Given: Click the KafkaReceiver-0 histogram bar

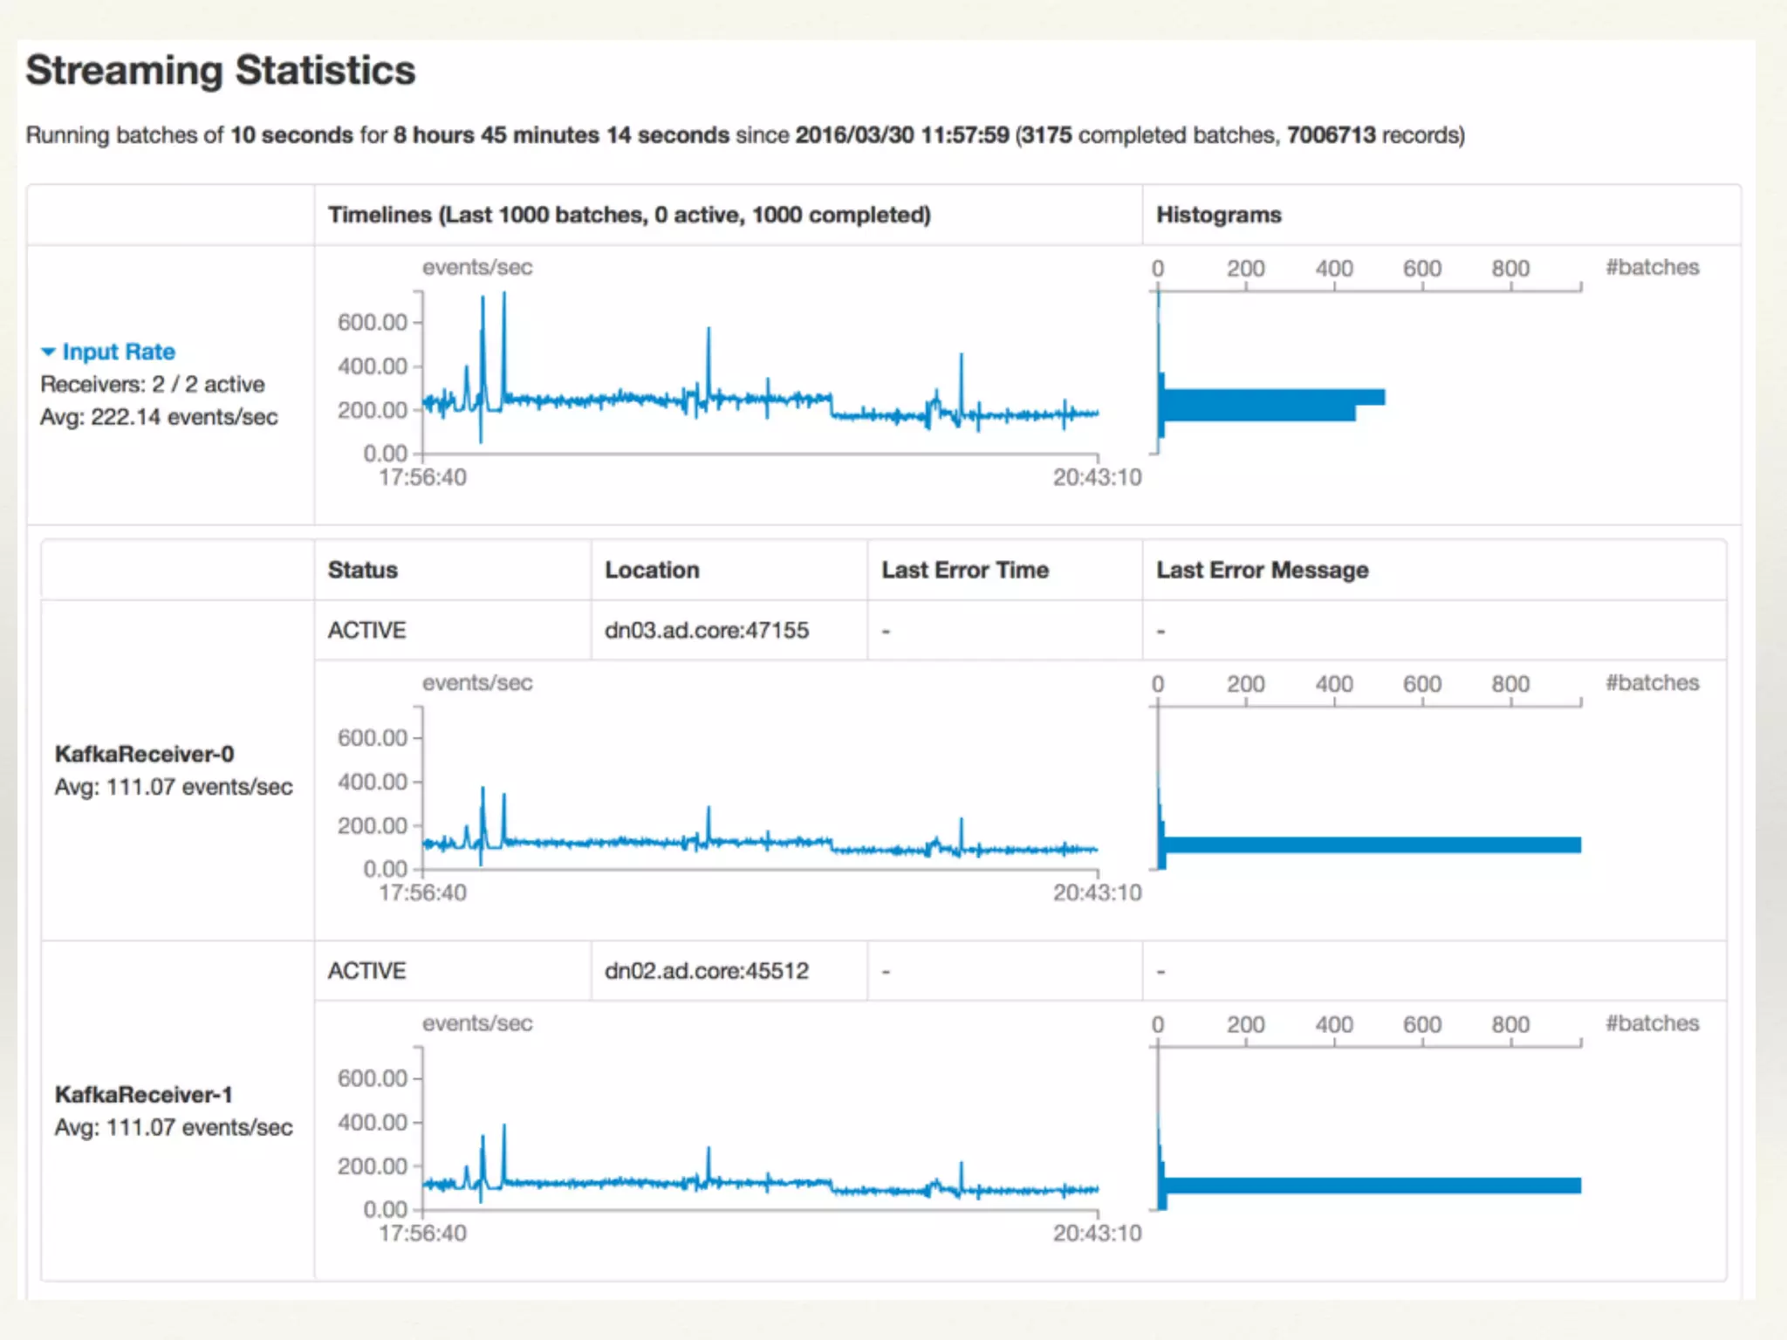Looking at the screenshot, I should pos(1370,844).
